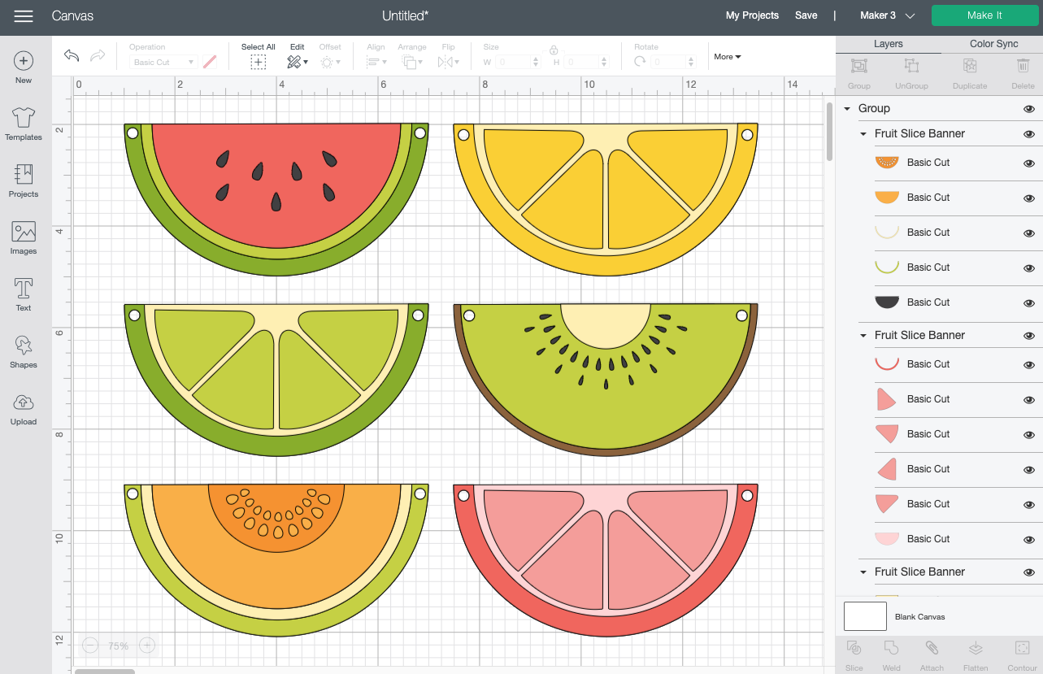Open the Operation Basic Cut dropdown
Image resolution: width=1043 pixels, height=674 pixels.
pyautogui.click(x=163, y=62)
